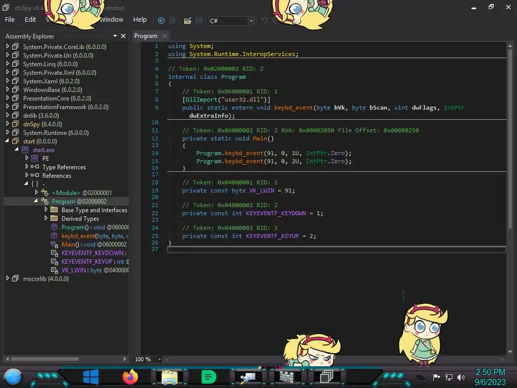Screen dimensions: 517x388
Task: Close the Assembly Explorer panel
Action: pyautogui.click(x=123, y=36)
